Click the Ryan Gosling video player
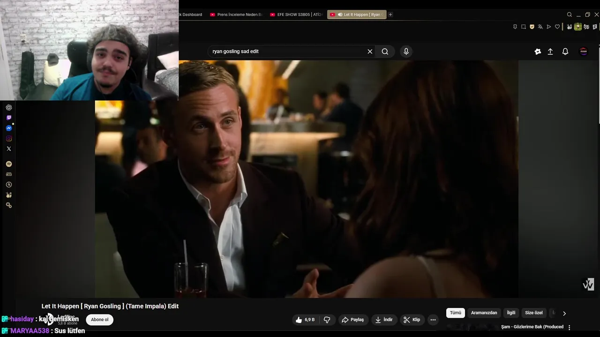Screen dimensions: 600x337 pos(307,179)
